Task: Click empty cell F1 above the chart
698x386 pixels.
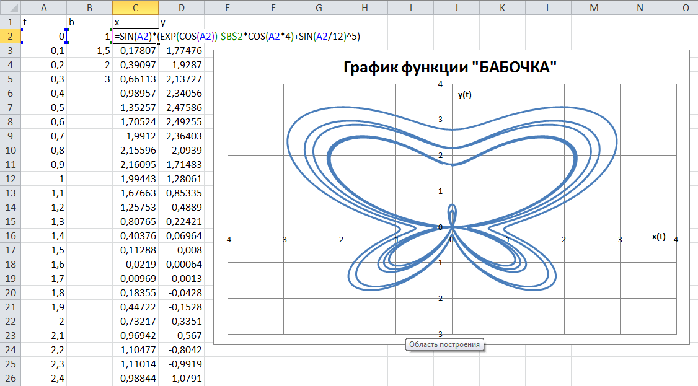Action: [x=273, y=22]
